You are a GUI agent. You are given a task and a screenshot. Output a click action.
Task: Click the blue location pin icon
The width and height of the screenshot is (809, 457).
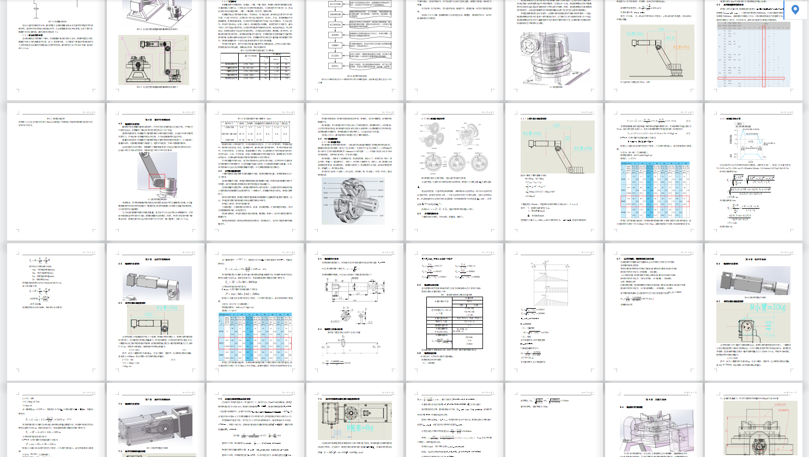(795, 9)
